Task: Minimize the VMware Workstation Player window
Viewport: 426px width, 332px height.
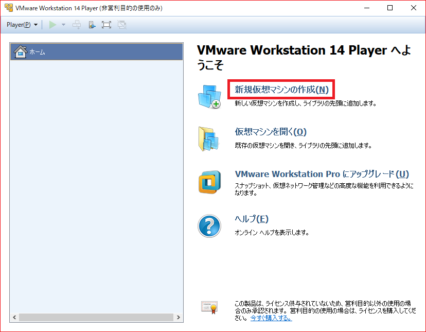Action: coord(367,8)
